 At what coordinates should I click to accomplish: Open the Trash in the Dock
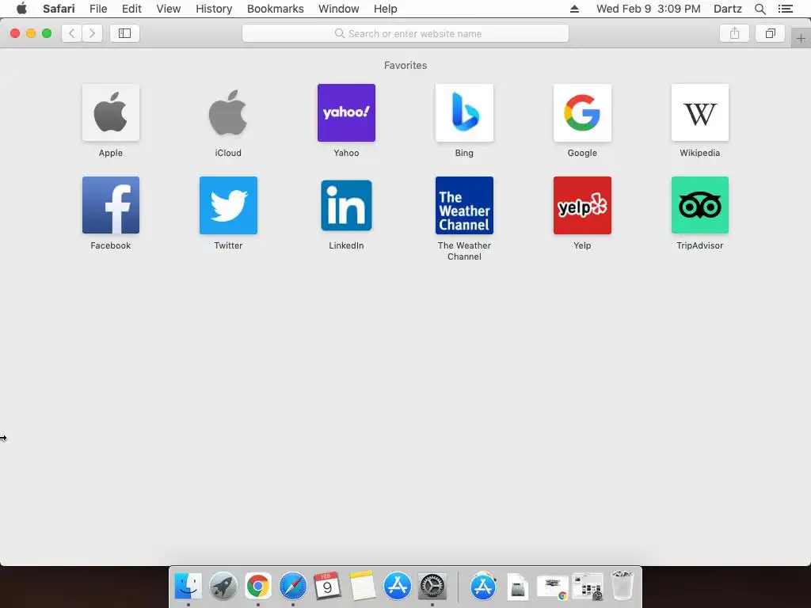pos(623,587)
